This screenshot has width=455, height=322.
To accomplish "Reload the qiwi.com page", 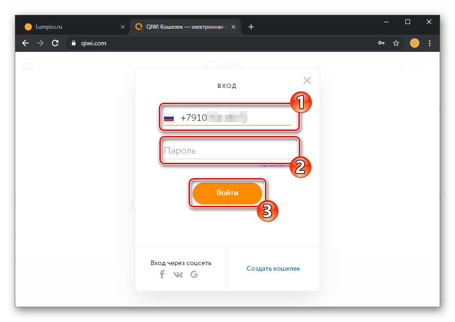I will pos(55,43).
